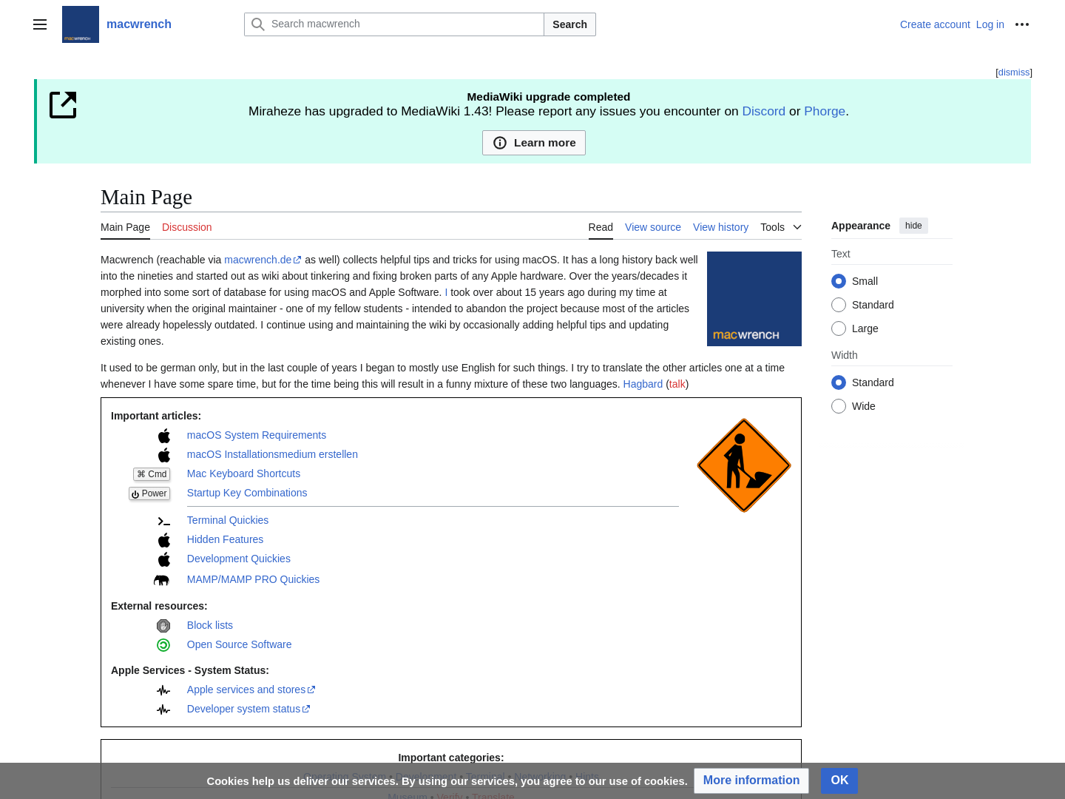Accept cookies with OK button
Screen dimensions: 1065x799
click(839, 781)
